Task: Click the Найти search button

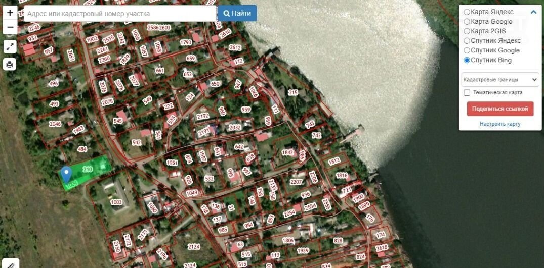Action: (237, 13)
